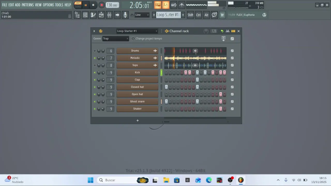Viewport: 331px width, 186px height.
Task: Open the TOOLS menu
Action: pos(59,5)
